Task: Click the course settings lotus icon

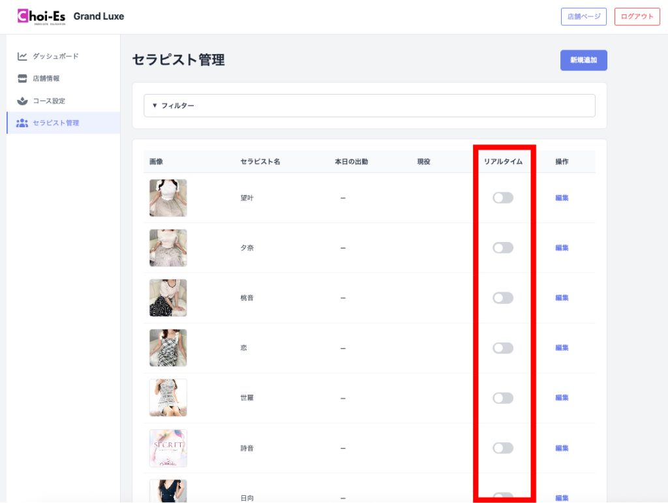Action: pyautogui.click(x=22, y=100)
